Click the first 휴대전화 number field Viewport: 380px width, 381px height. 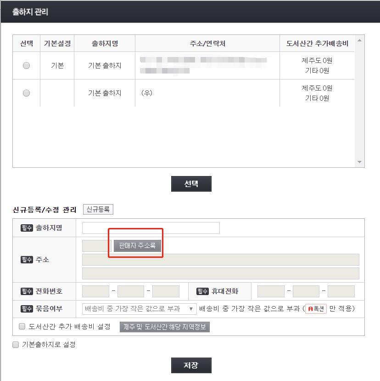pyautogui.click(x=271, y=290)
